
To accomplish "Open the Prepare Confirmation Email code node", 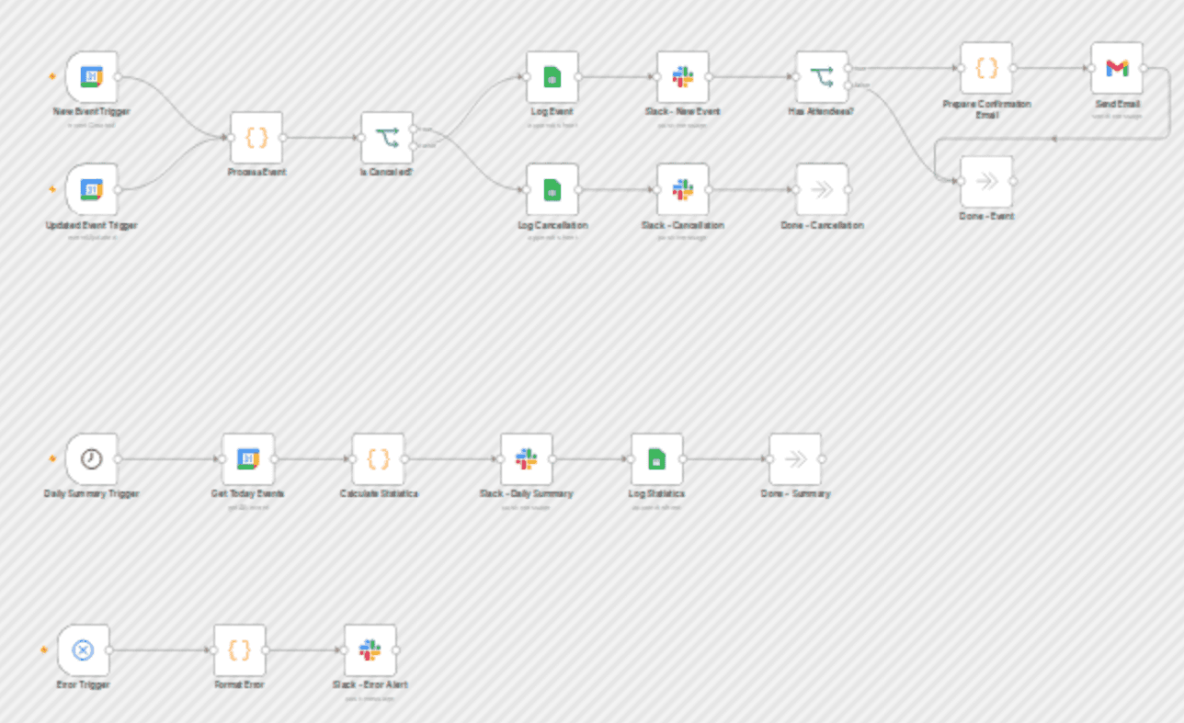I will coord(986,68).
